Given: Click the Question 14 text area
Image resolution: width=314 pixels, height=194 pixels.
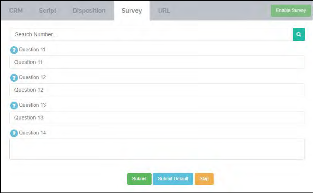Looking at the screenshot, I should point(157,149).
